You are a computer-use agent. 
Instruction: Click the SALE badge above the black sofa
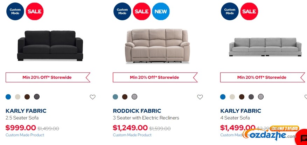coord(35,11)
